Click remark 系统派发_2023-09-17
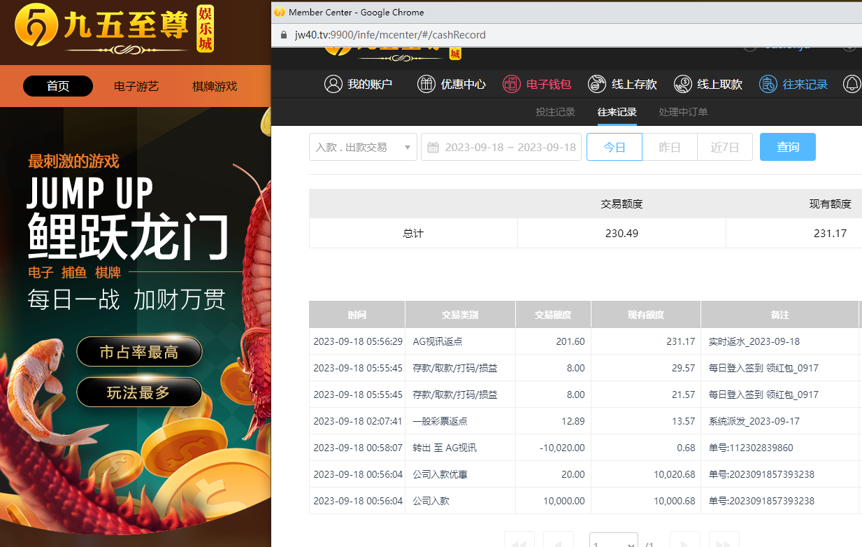 click(x=754, y=421)
